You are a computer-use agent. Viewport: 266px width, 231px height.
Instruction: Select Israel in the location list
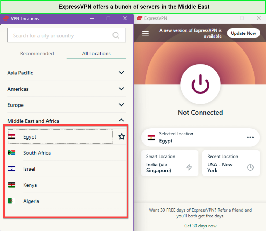tap(67, 169)
